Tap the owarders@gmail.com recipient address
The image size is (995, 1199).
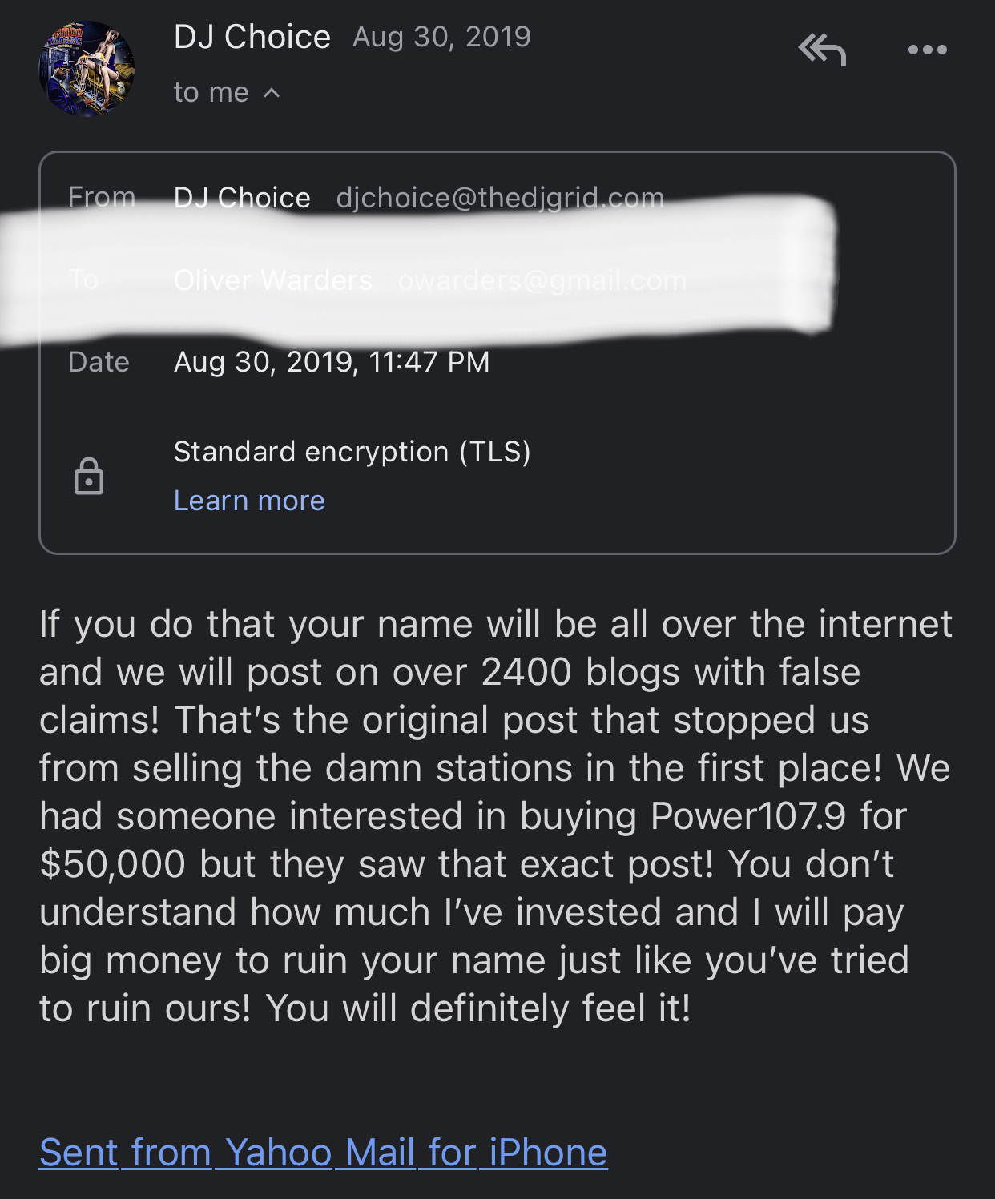tap(542, 280)
